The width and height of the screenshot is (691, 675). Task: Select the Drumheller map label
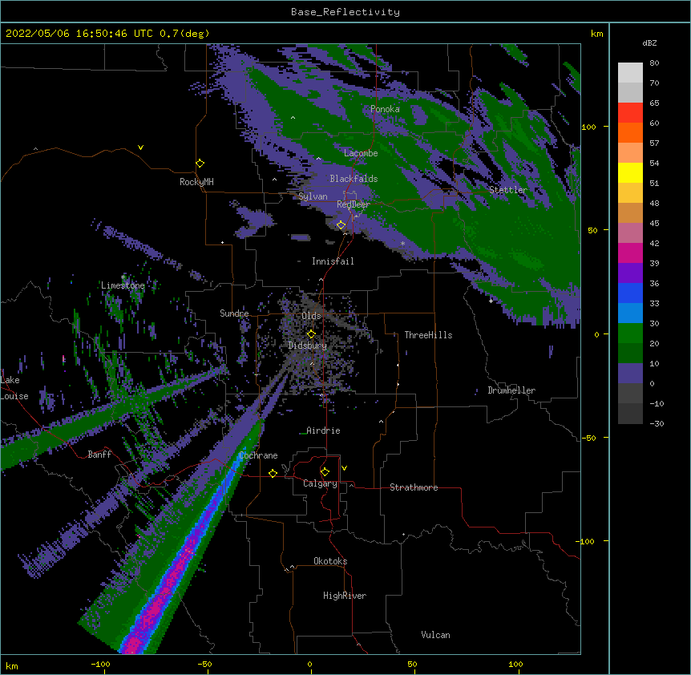(511, 390)
